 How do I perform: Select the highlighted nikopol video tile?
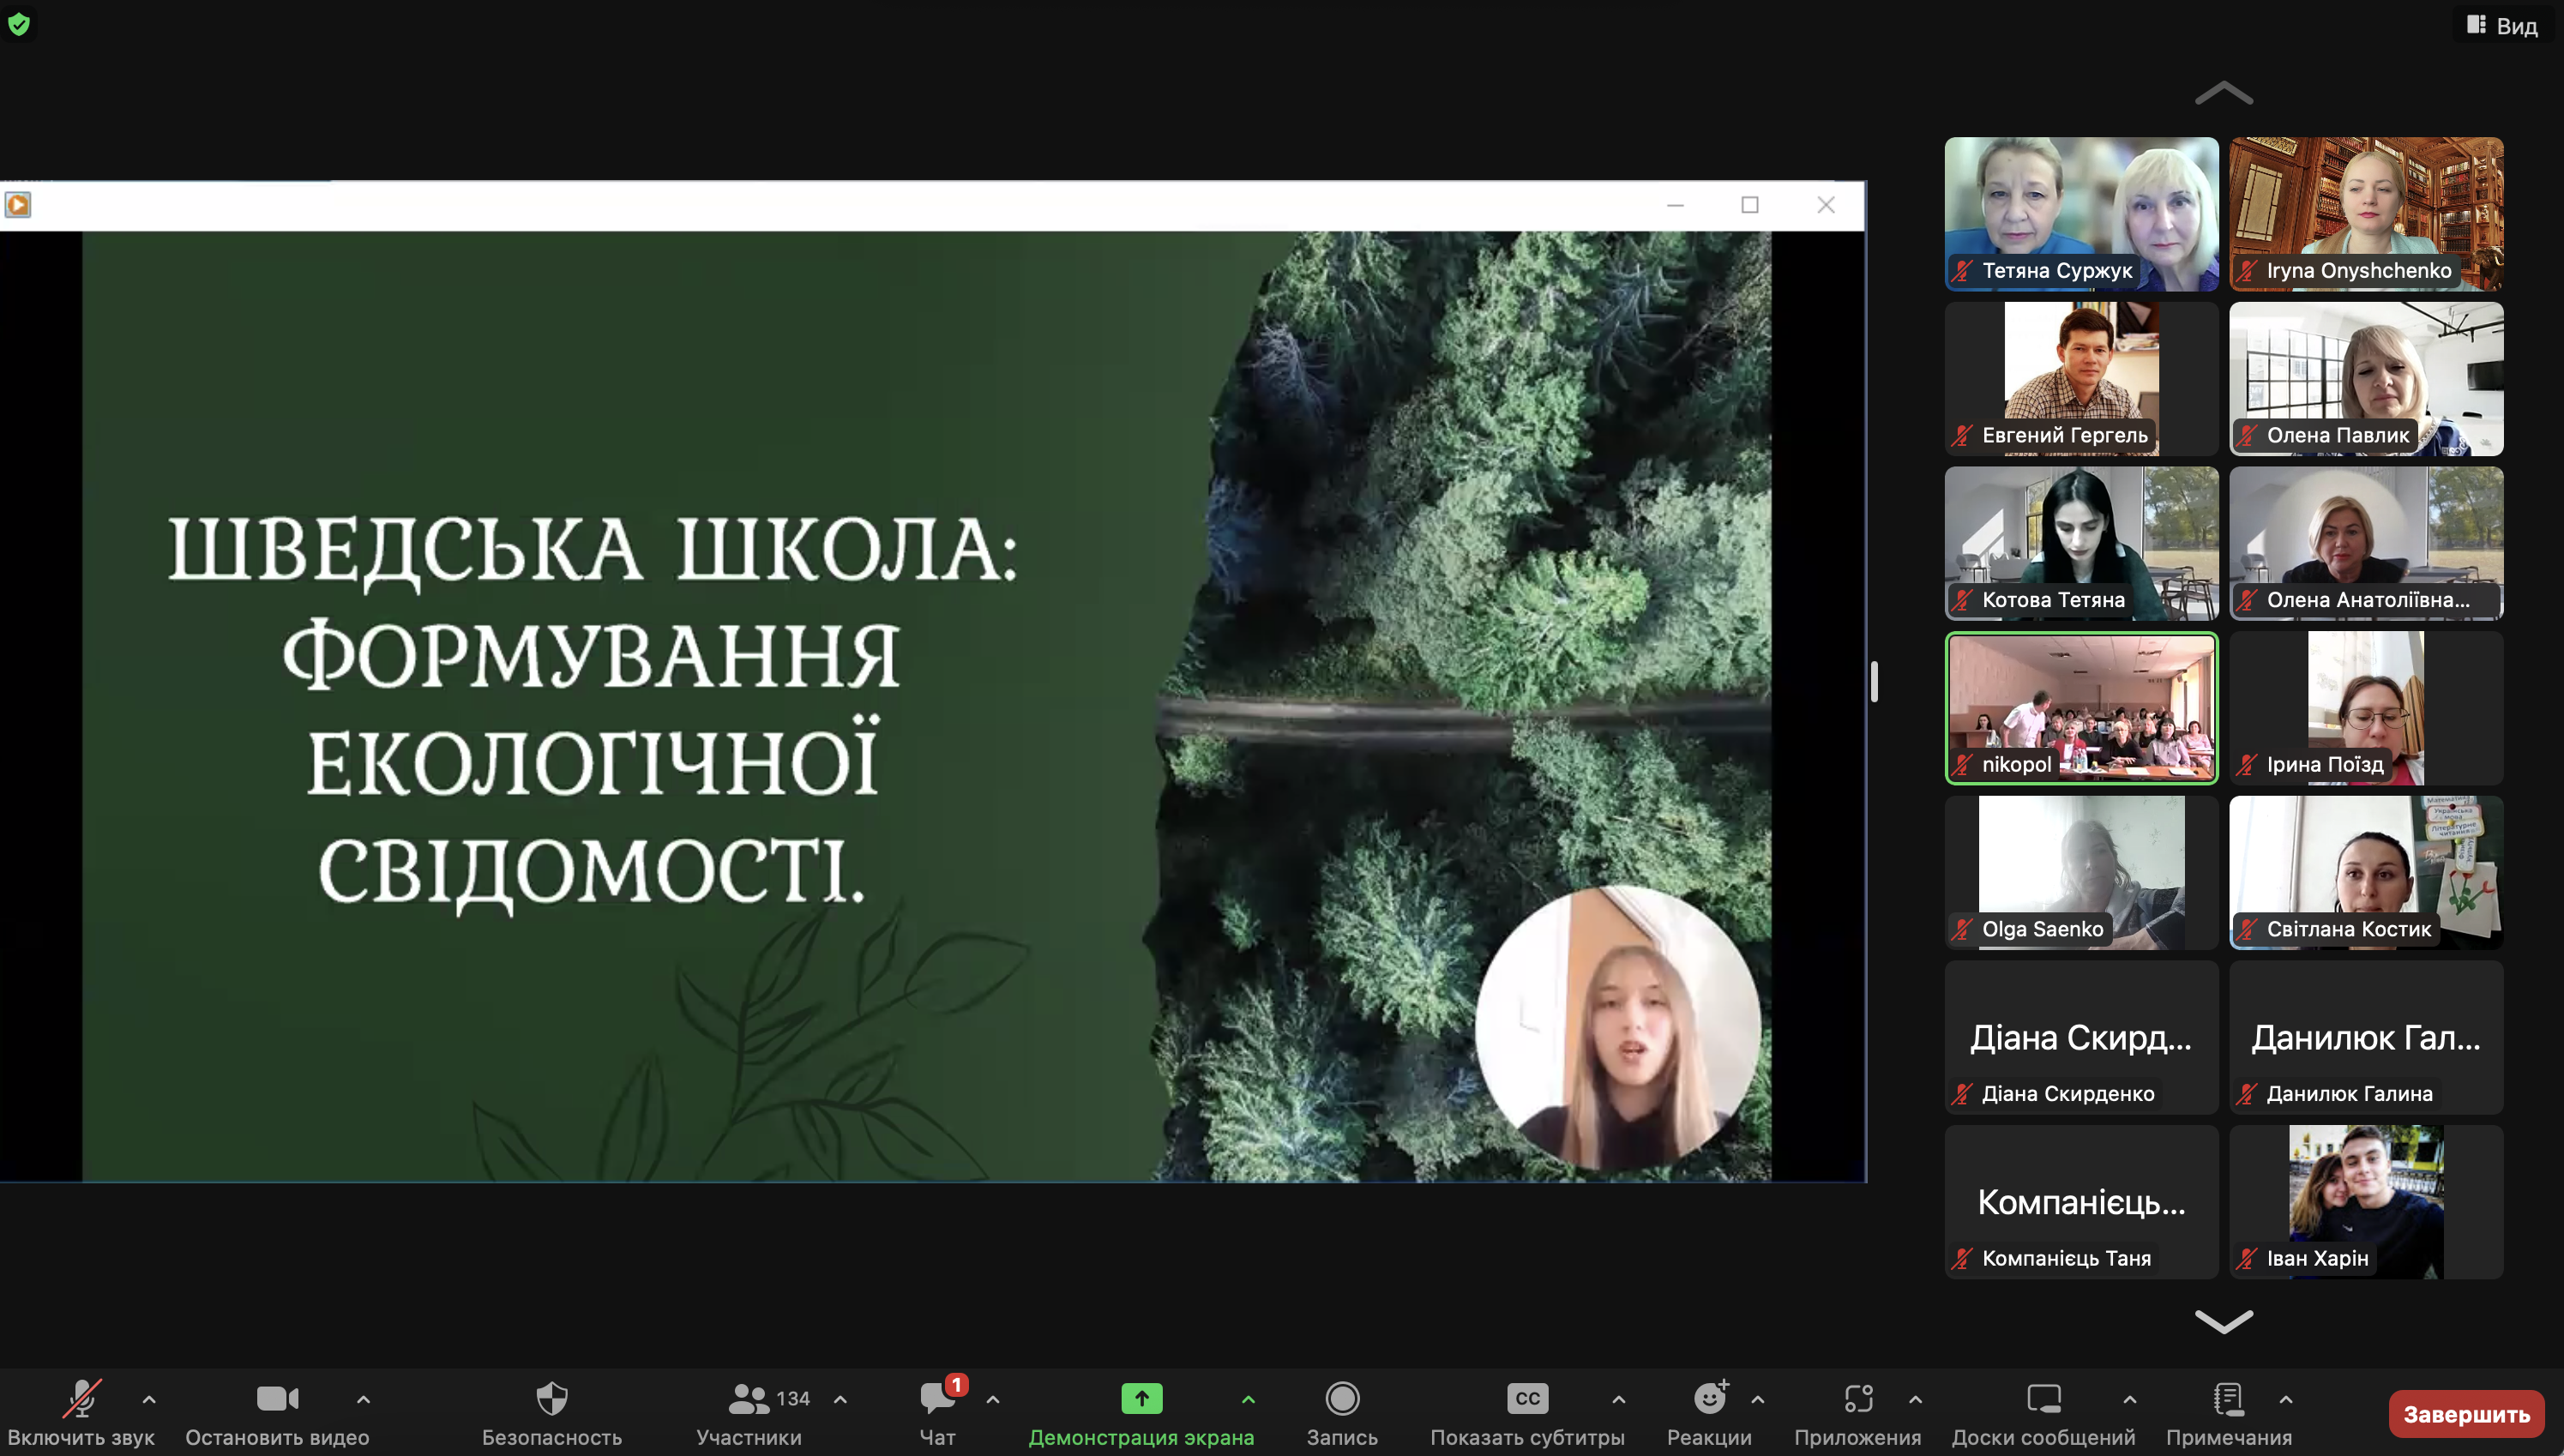pyautogui.click(x=2081, y=708)
